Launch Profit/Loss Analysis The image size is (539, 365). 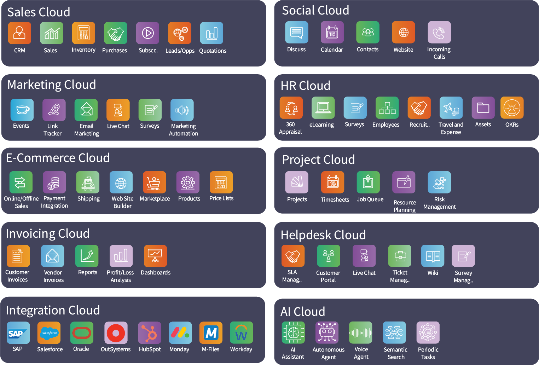(121, 256)
